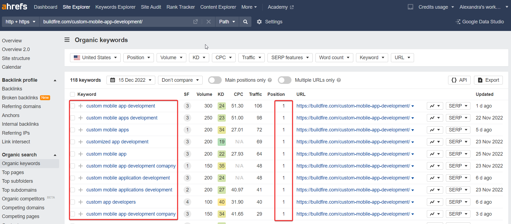Screen dimensions: 511x224
Task: Open the Position filter dropdown
Action: tap(139, 58)
